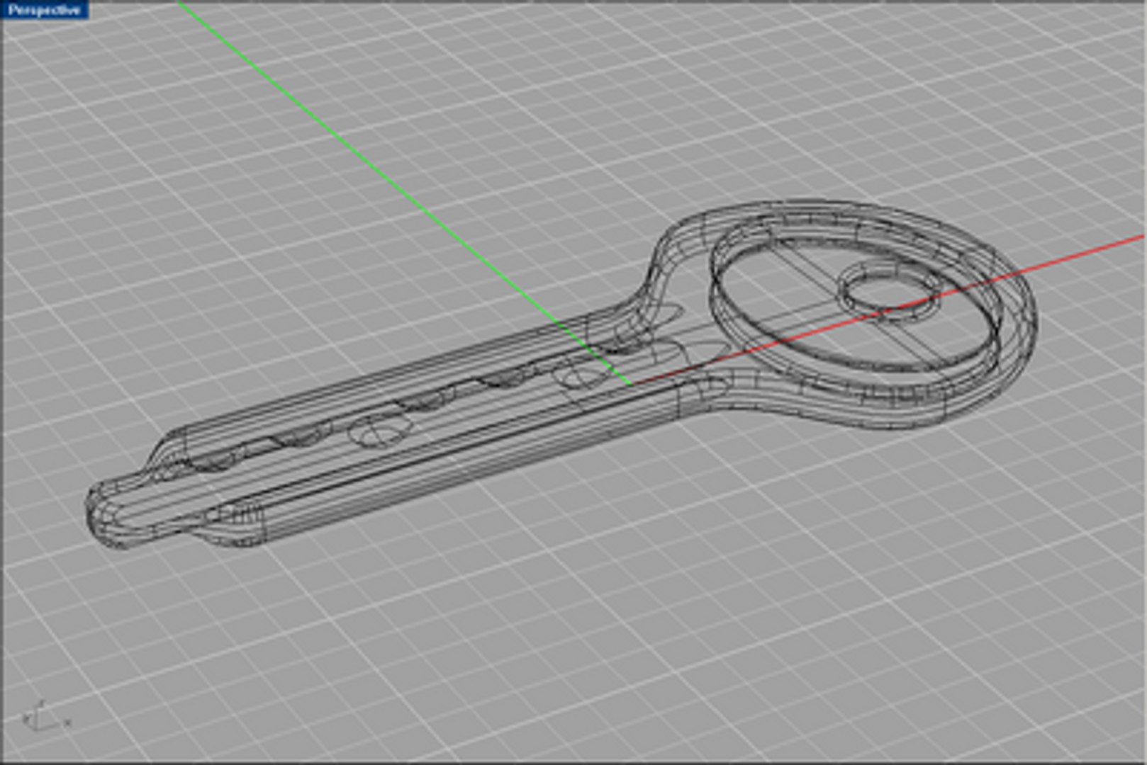Pick the small circular hole in key head
The image size is (1147, 765).
point(891,290)
